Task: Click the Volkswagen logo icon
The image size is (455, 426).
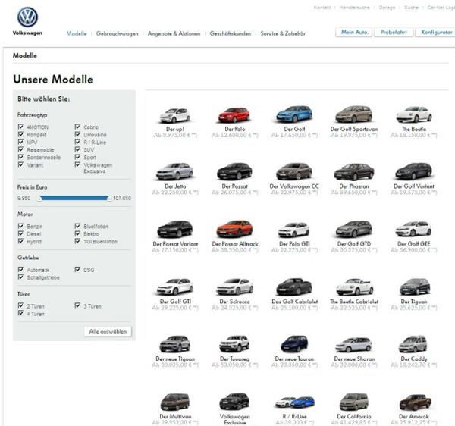Action: coord(28,17)
